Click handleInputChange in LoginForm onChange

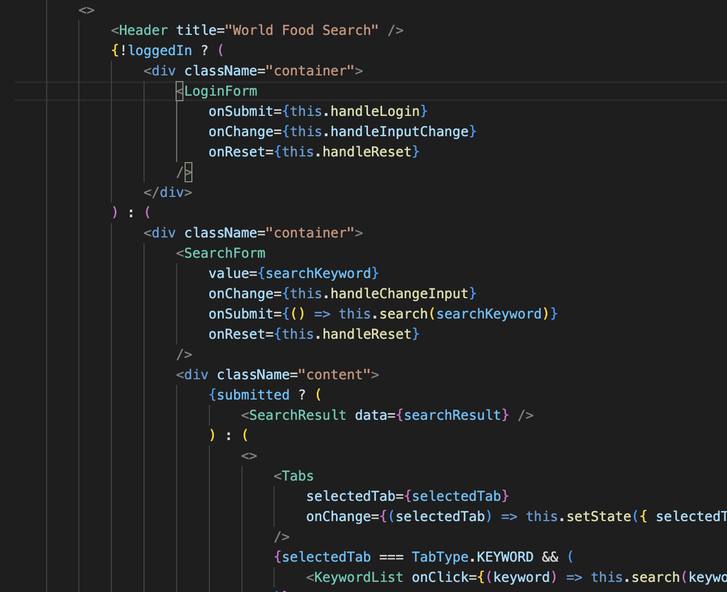pyautogui.click(x=400, y=132)
